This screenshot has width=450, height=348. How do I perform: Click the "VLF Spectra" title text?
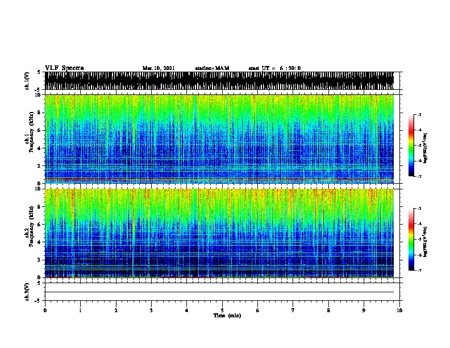(64, 68)
